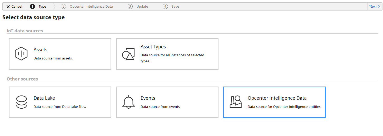Click the 'Other sources' heading
This screenshot has height=136, width=383.
pos(22,79)
